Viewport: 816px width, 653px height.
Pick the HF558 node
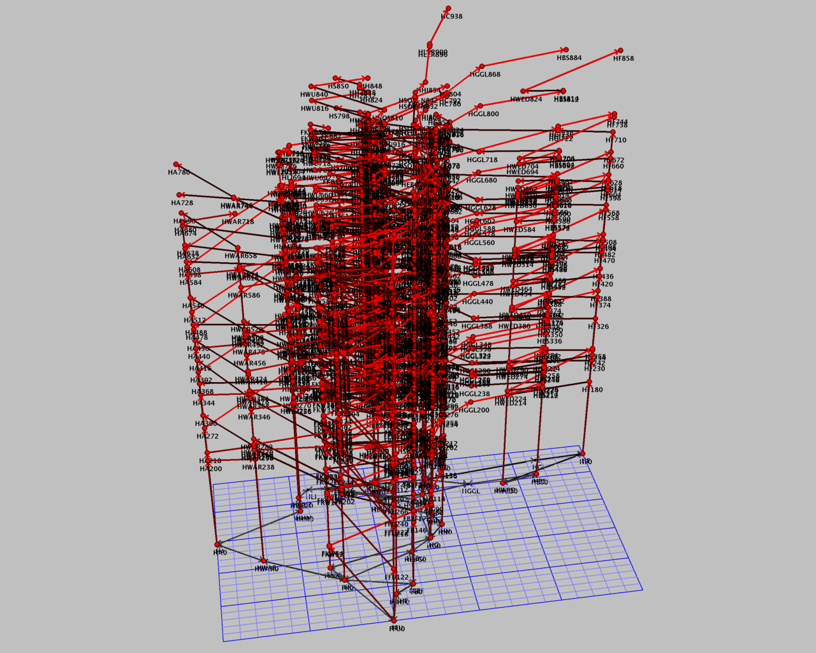(604, 210)
